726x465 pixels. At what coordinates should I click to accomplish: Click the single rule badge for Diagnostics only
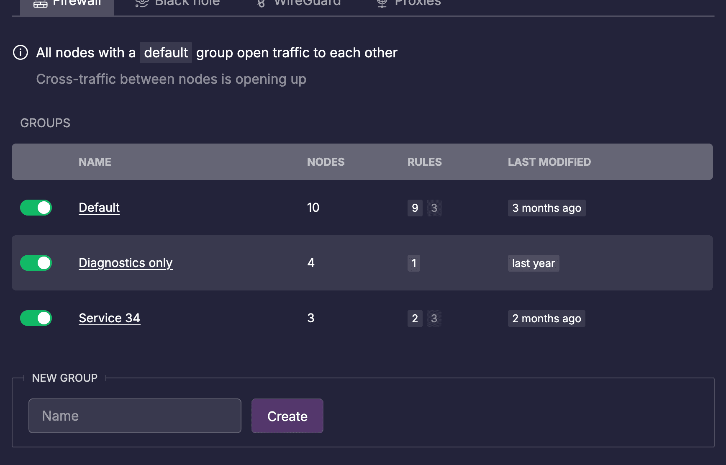414,263
